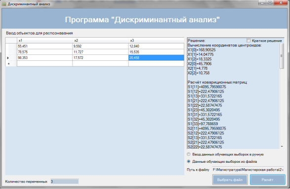290x189 pixels.
Task: Select cell with value 17,572
Action: click(x=100, y=57)
